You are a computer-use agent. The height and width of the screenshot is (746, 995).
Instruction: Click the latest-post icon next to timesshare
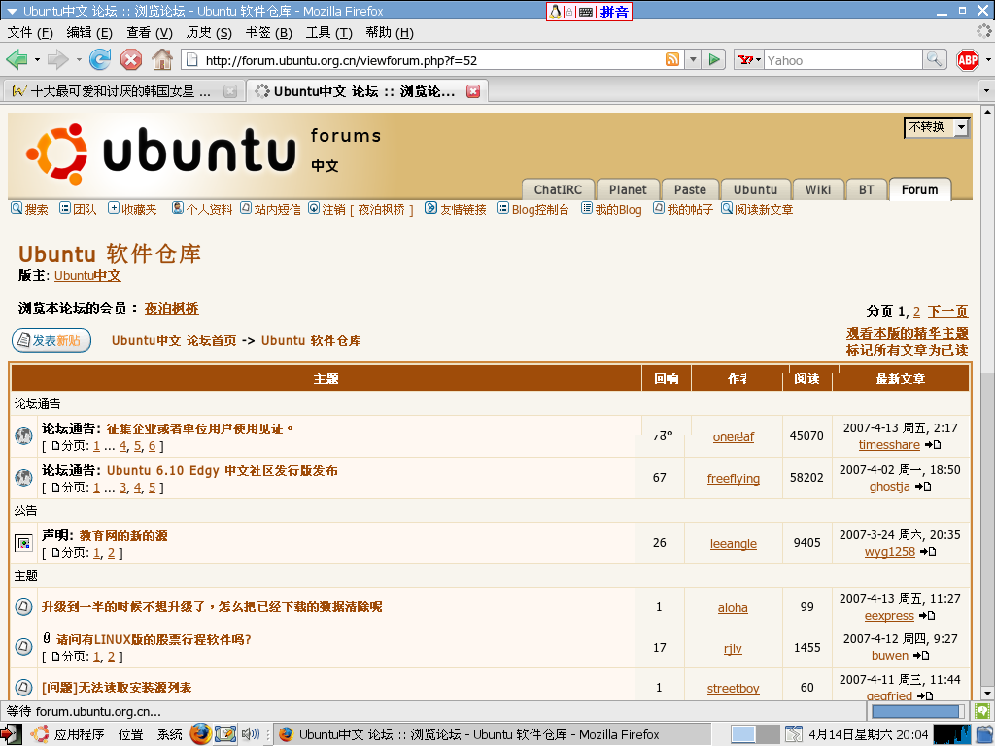[932, 445]
